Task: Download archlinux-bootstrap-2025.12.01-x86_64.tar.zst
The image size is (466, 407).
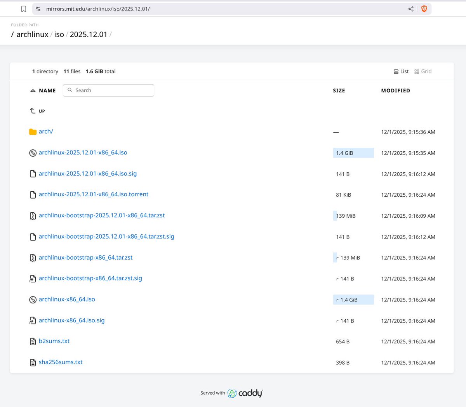Action: click(102, 215)
